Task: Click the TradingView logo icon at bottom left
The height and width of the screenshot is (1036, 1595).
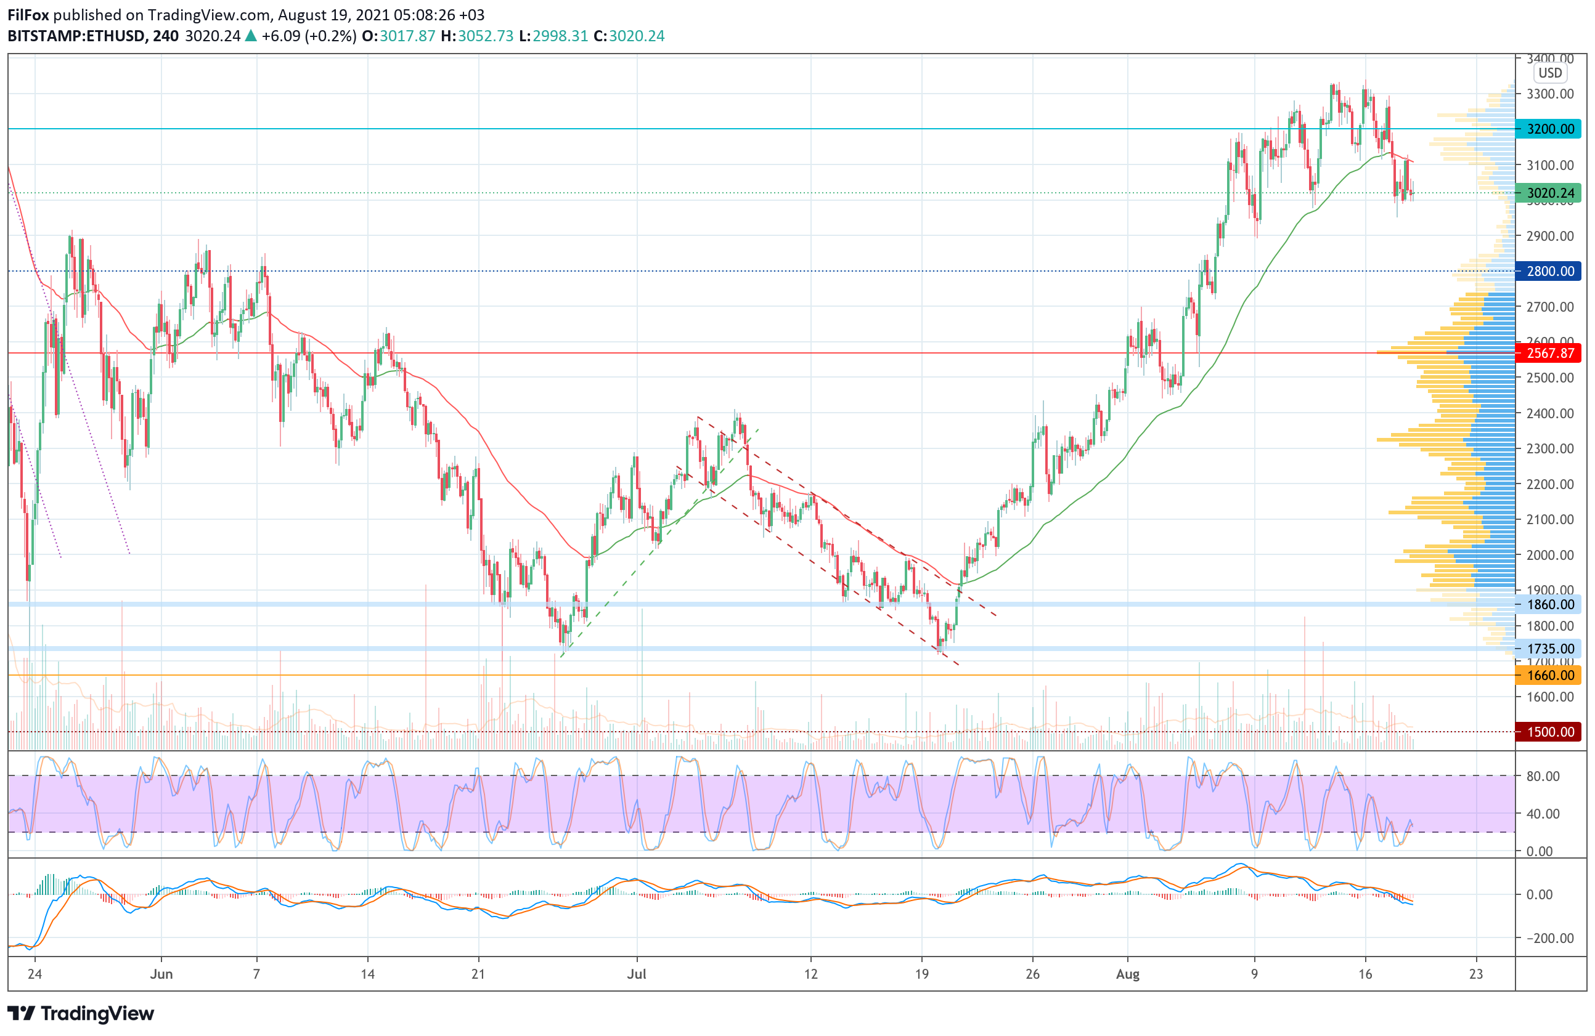Action: pyautogui.click(x=21, y=1013)
